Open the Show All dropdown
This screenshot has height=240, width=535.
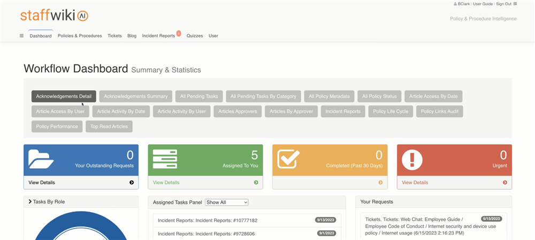(227, 202)
